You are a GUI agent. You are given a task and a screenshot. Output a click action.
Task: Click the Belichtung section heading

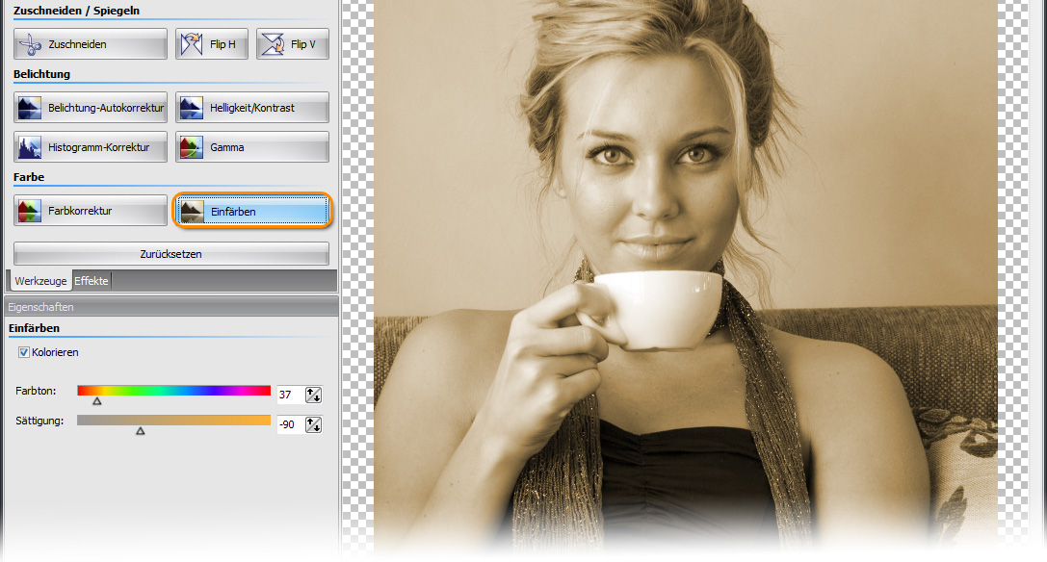pos(41,74)
